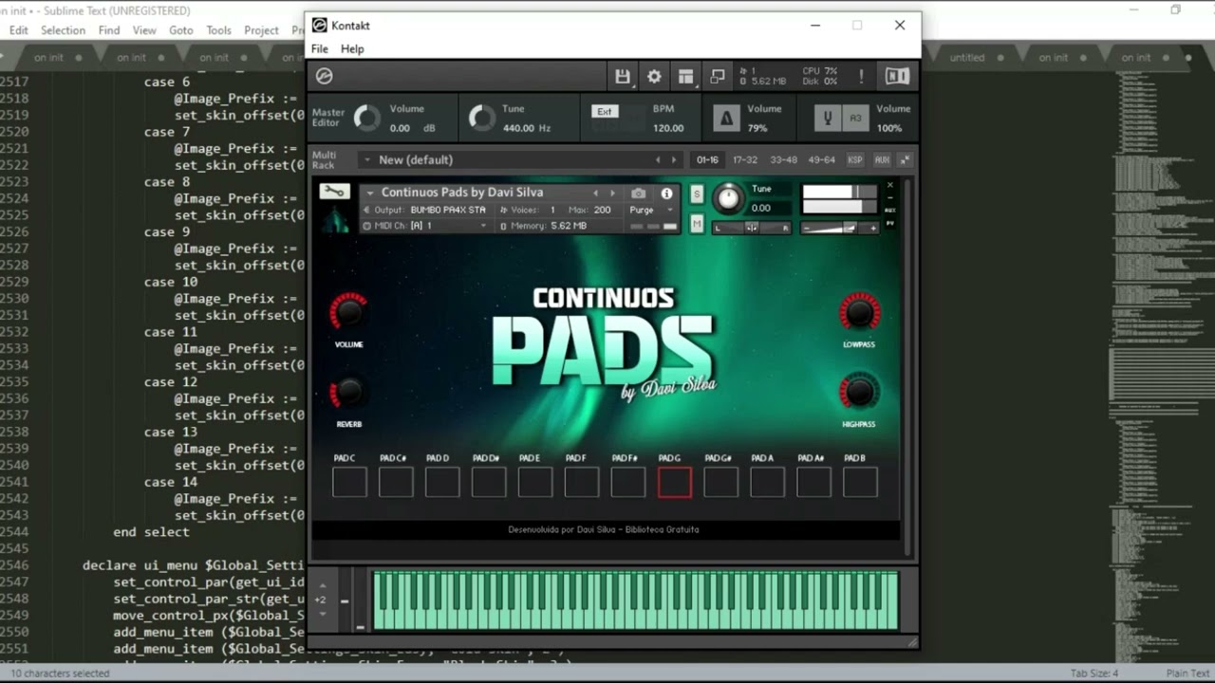Image resolution: width=1215 pixels, height=683 pixels.
Task: Open Kontakt options gear icon
Action: coord(654,77)
